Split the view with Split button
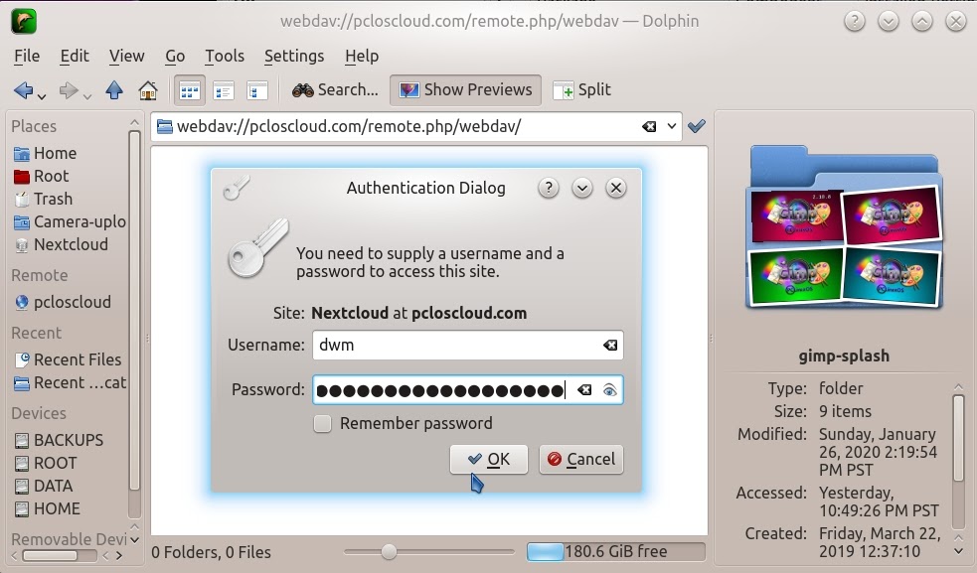The image size is (977, 573). click(582, 90)
